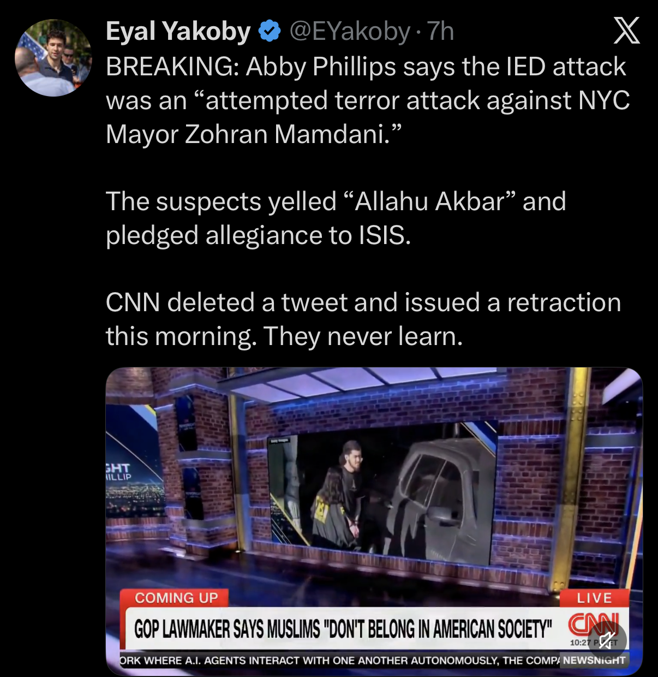Click the red LIVE badge in video
Screen dimensions: 658x677
pyautogui.click(x=595, y=598)
